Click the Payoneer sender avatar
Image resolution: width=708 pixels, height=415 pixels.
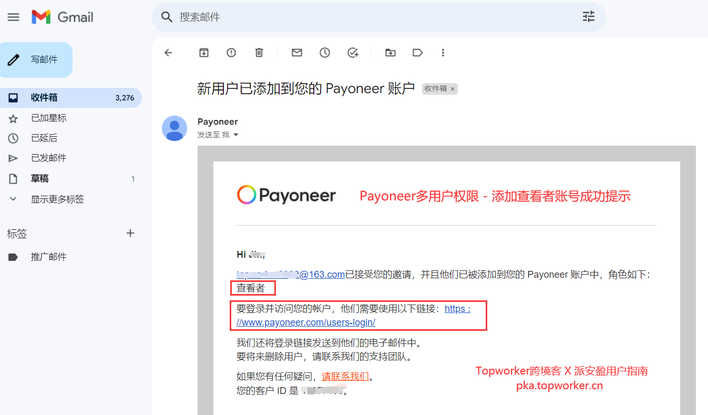tap(175, 128)
